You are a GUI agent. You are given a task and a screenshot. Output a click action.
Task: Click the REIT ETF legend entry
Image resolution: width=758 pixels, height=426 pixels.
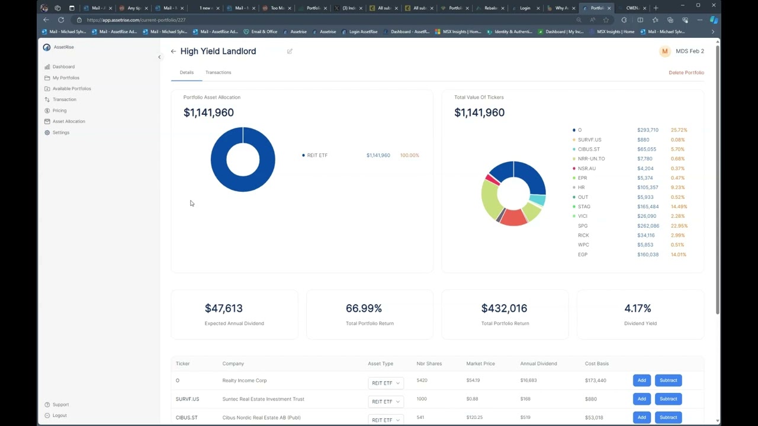317,155
